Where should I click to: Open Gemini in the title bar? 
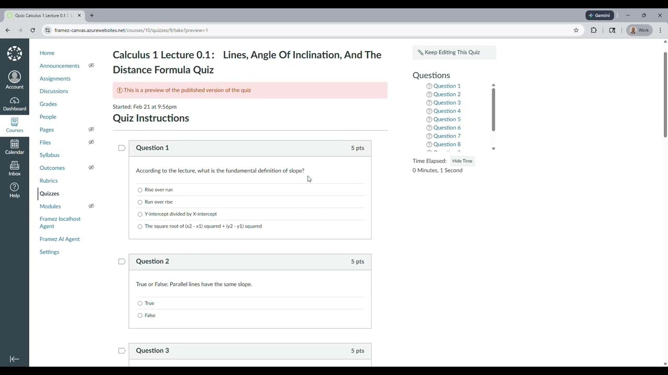coord(599,16)
